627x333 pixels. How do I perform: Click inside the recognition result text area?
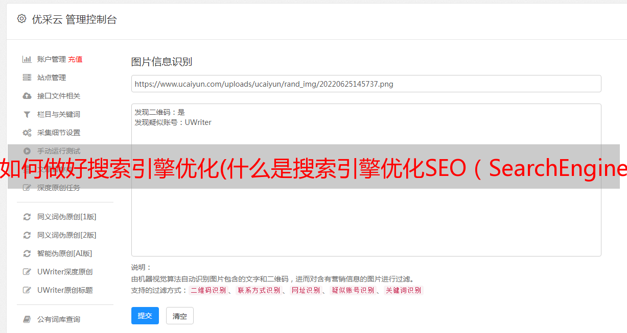(x=366, y=180)
